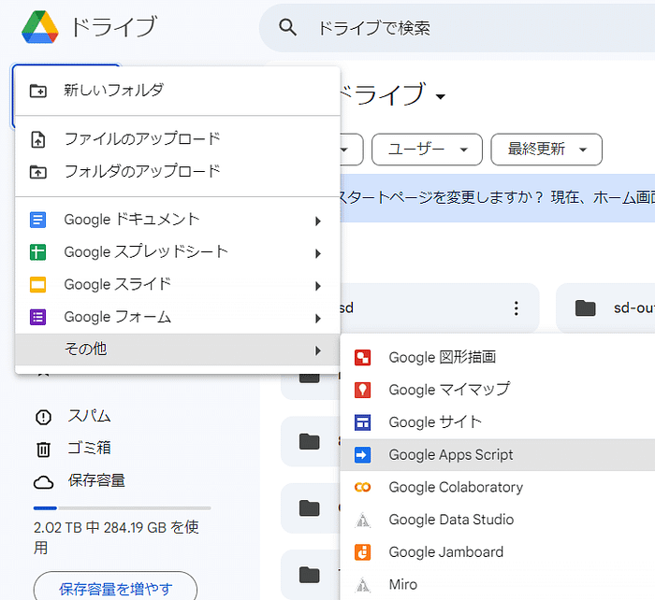
Task: Open 保存容量 in the sidebar
Action: (x=96, y=481)
